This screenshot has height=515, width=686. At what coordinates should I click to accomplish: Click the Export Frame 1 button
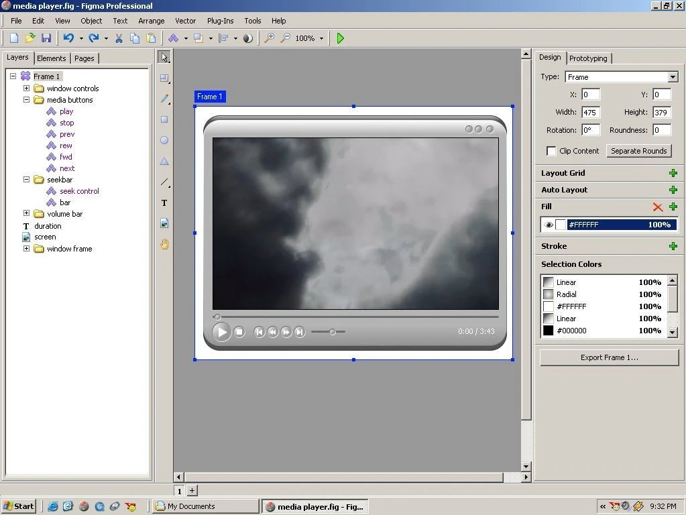tap(609, 357)
